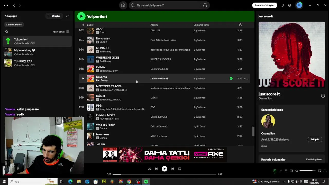Play the Yol perileri playlist green button
The image size is (329, 185).
pos(81,16)
